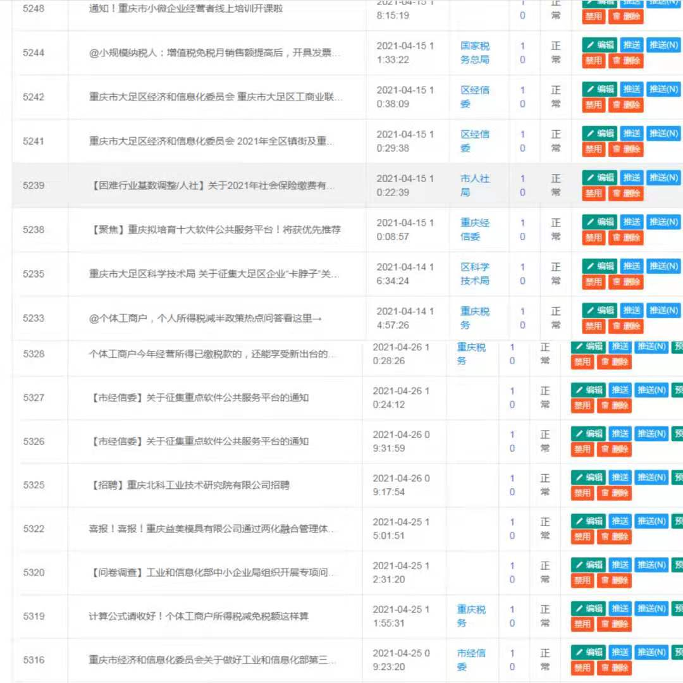The image size is (683, 683).
Task: Click 编辑 button in row 5244
Action: point(600,45)
